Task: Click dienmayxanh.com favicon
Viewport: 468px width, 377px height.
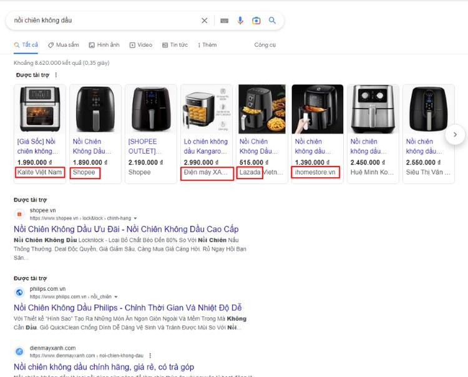Action: [19, 351]
